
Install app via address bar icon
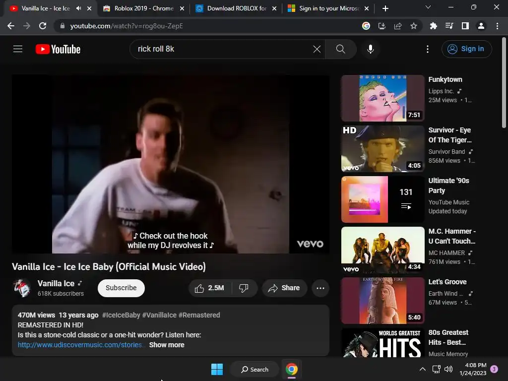pos(381,26)
